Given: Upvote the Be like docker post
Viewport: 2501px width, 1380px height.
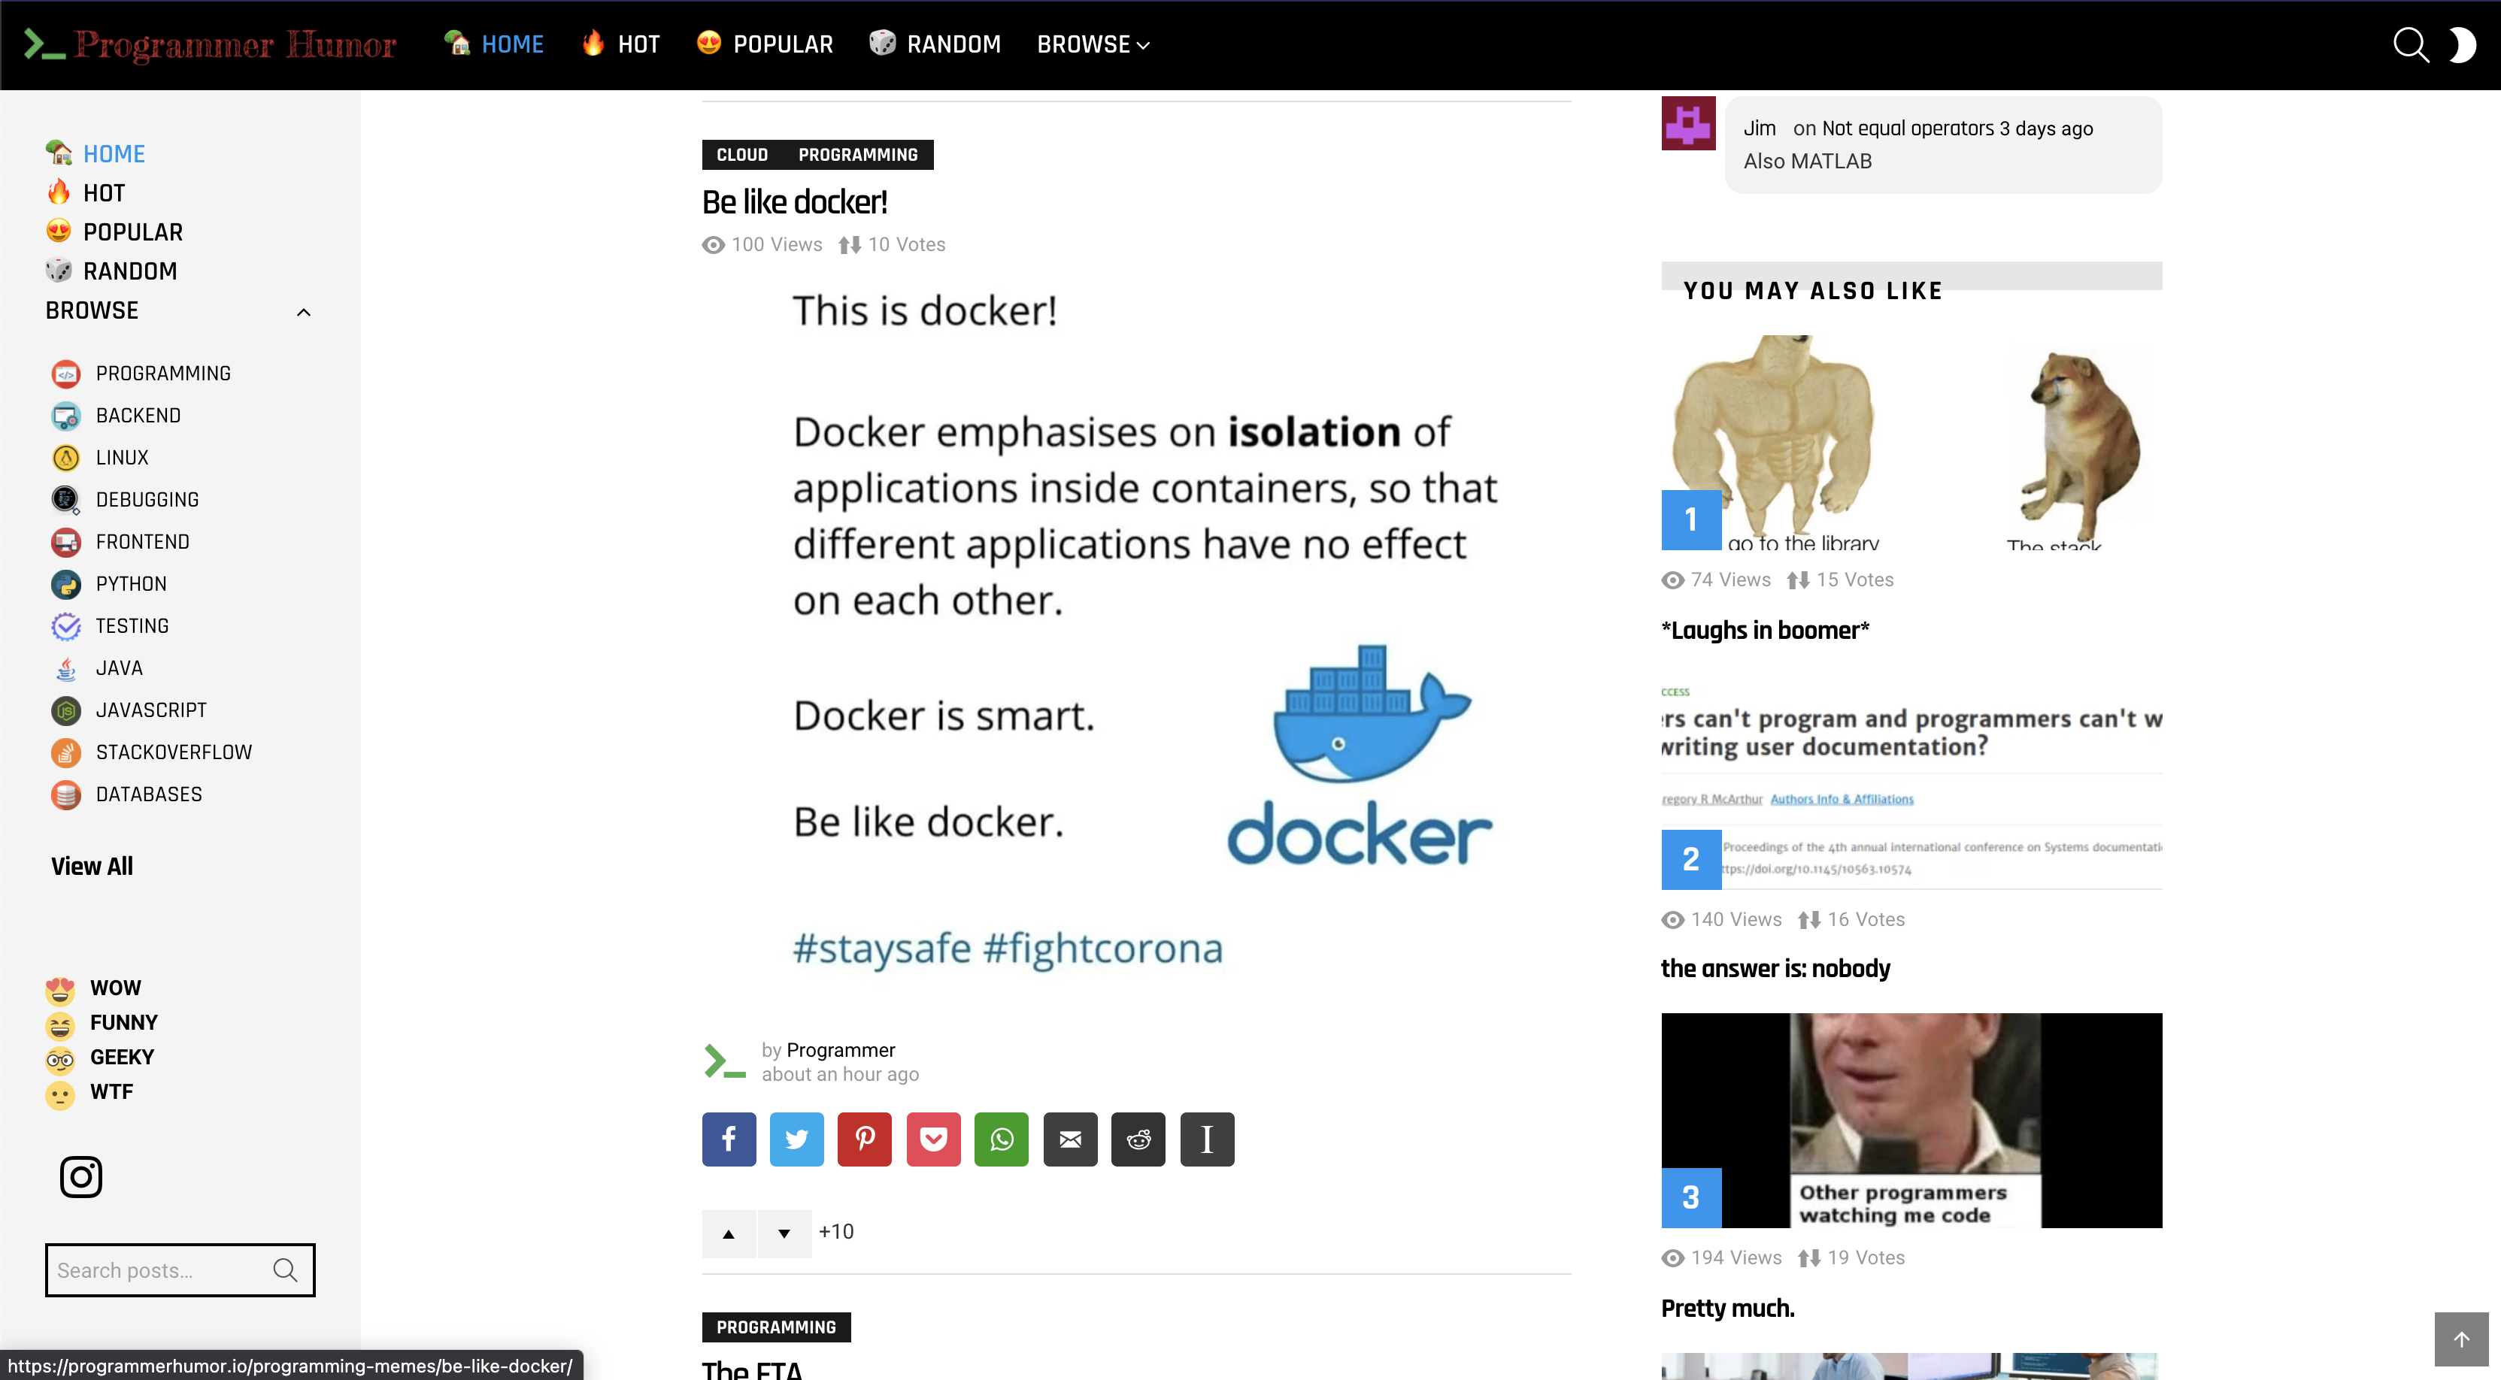Looking at the screenshot, I should 728,1233.
